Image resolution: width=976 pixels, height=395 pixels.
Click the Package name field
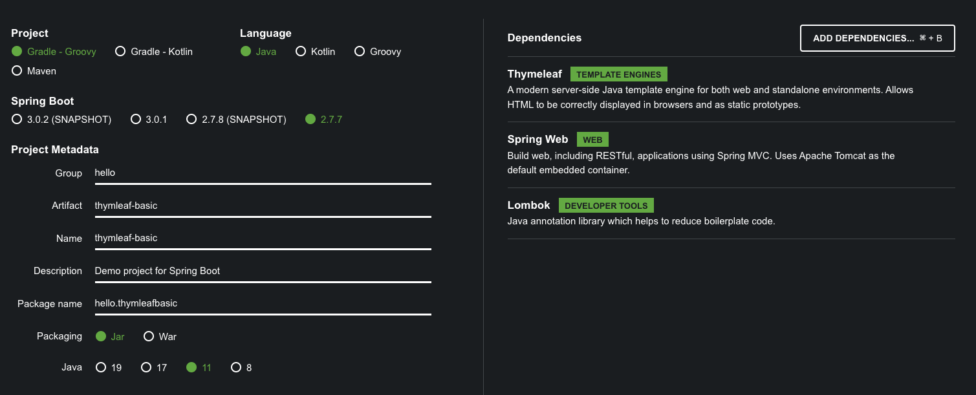pos(263,303)
